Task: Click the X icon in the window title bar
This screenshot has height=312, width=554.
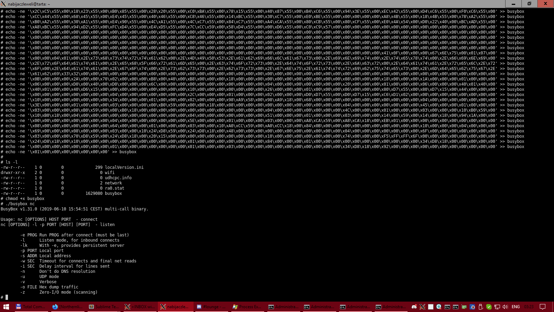Action: pos(3,4)
